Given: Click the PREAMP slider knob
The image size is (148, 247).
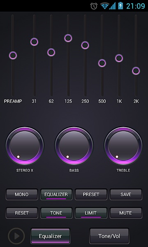Looking at the screenshot, I should coord(13,56).
